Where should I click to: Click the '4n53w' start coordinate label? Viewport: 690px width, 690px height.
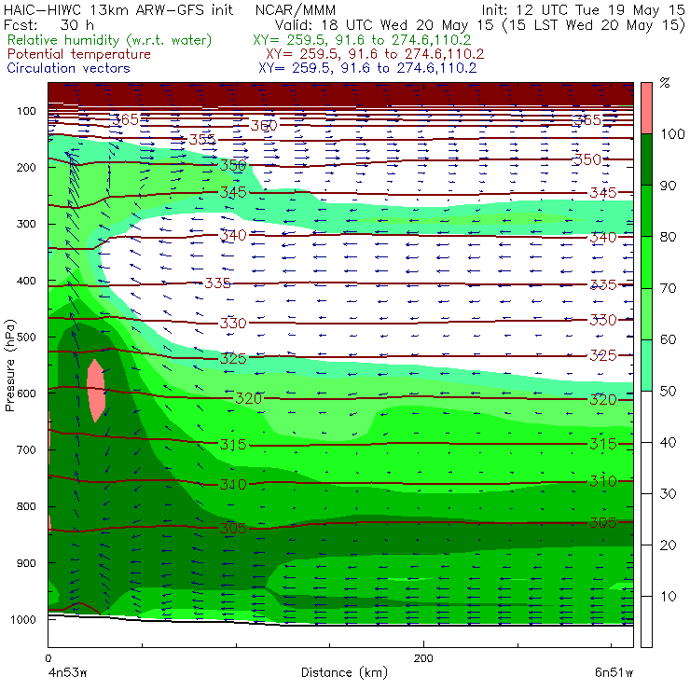68,673
